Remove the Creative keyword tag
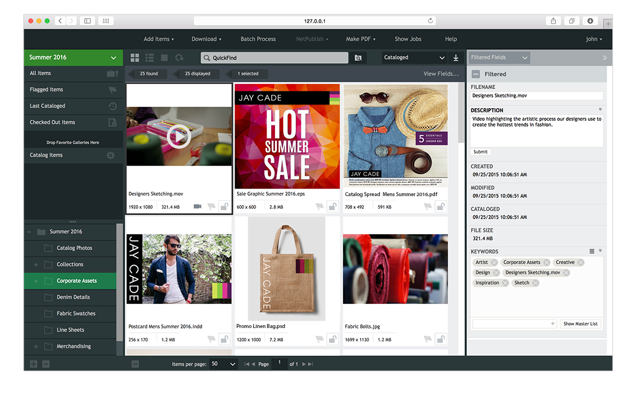The image size is (636, 405). pos(580,263)
